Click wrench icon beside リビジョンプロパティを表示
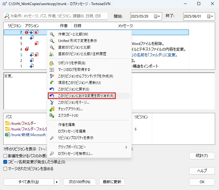The image size is (219, 190). (x=52, y=138)
